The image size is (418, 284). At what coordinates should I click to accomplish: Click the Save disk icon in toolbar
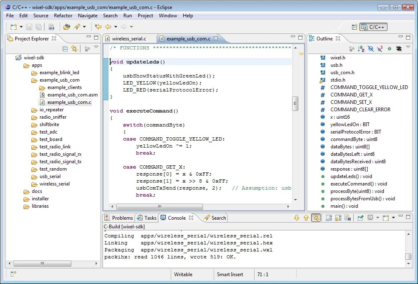pos(29,27)
